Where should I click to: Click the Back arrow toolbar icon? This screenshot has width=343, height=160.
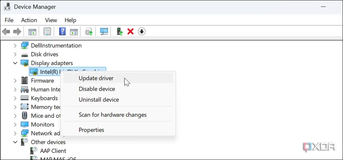click(x=6, y=32)
